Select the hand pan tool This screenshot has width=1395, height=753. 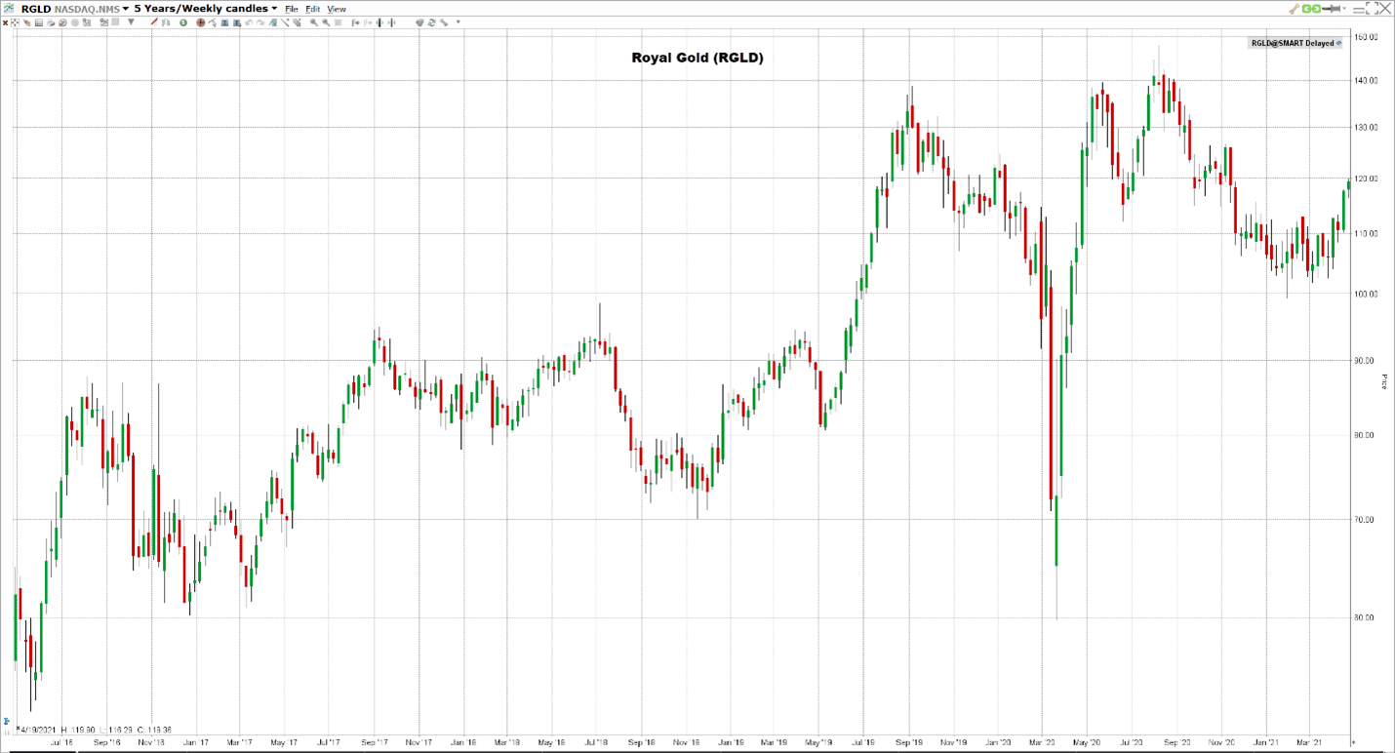tap(26, 22)
